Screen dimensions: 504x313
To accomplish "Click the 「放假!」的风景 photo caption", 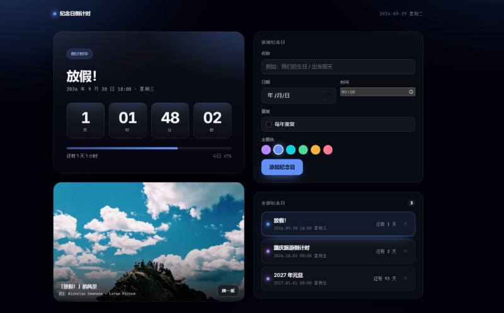I will [x=78, y=287].
